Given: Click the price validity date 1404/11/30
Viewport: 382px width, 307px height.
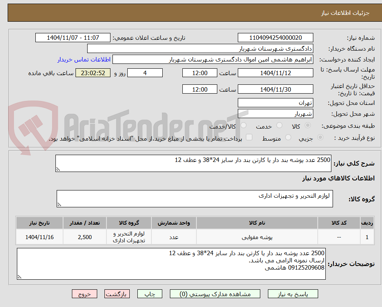Looking at the screenshot, I should coord(275,89).
